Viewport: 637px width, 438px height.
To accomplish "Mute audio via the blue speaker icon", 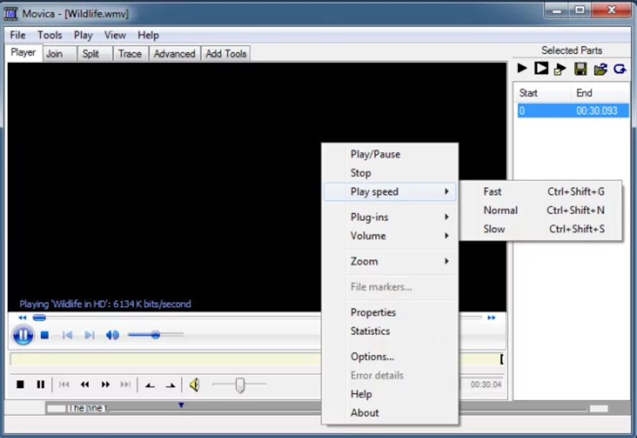I will click(112, 333).
